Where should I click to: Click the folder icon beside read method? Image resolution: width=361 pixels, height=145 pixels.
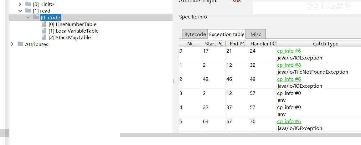pyautogui.click(x=28, y=11)
